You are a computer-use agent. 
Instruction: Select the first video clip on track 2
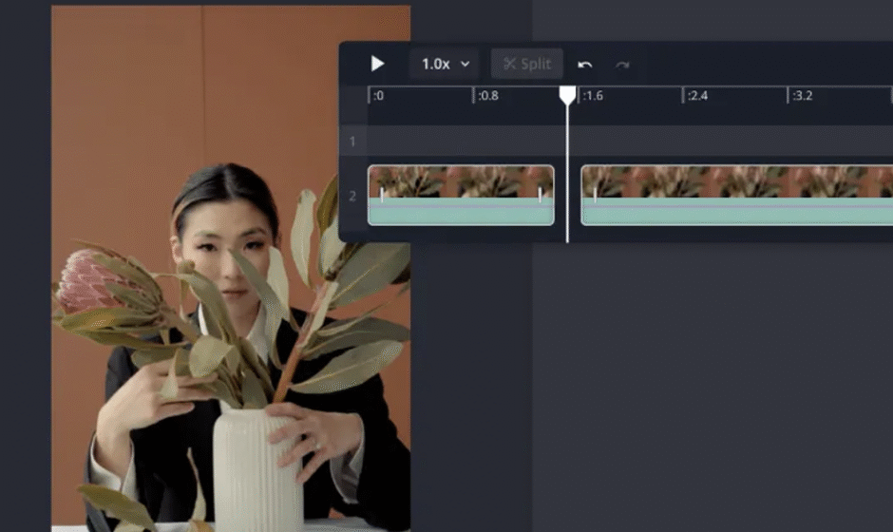[x=461, y=196]
